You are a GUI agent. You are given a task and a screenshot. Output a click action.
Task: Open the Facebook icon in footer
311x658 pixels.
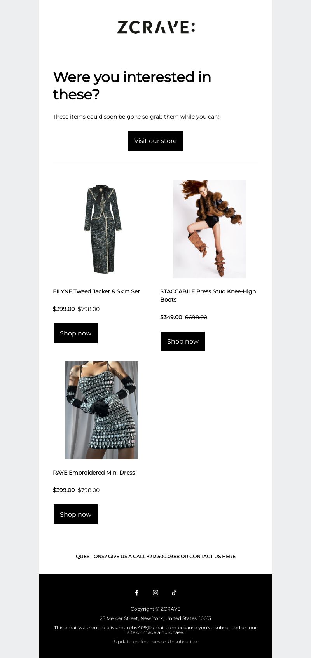click(137, 593)
